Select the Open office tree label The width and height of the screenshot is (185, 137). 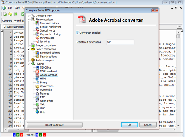pyautogui.click(x=47, y=101)
